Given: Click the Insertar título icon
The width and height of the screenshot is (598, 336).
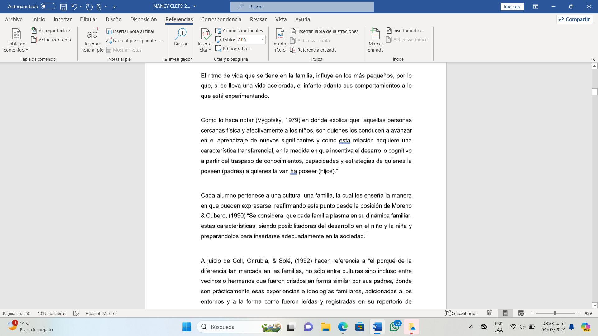Looking at the screenshot, I should [x=280, y=40].
